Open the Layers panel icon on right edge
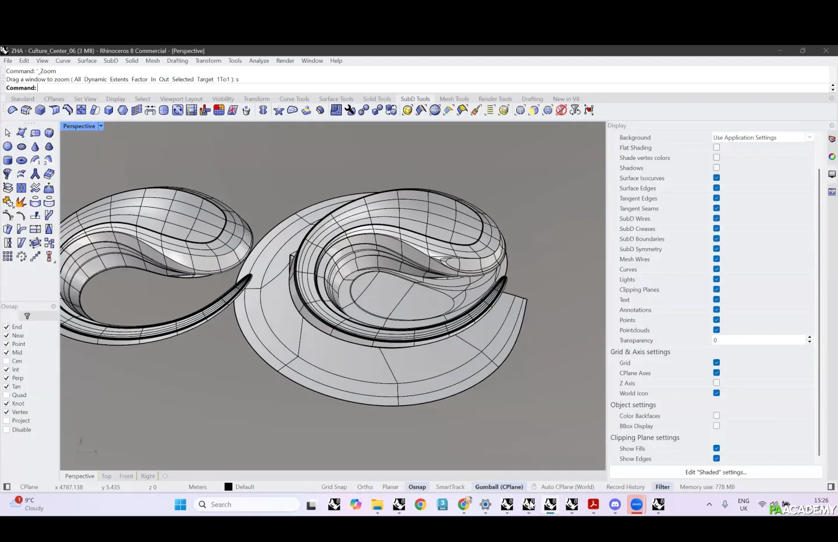The height and width of the screenshot is (542, 838). click(832, 139)
